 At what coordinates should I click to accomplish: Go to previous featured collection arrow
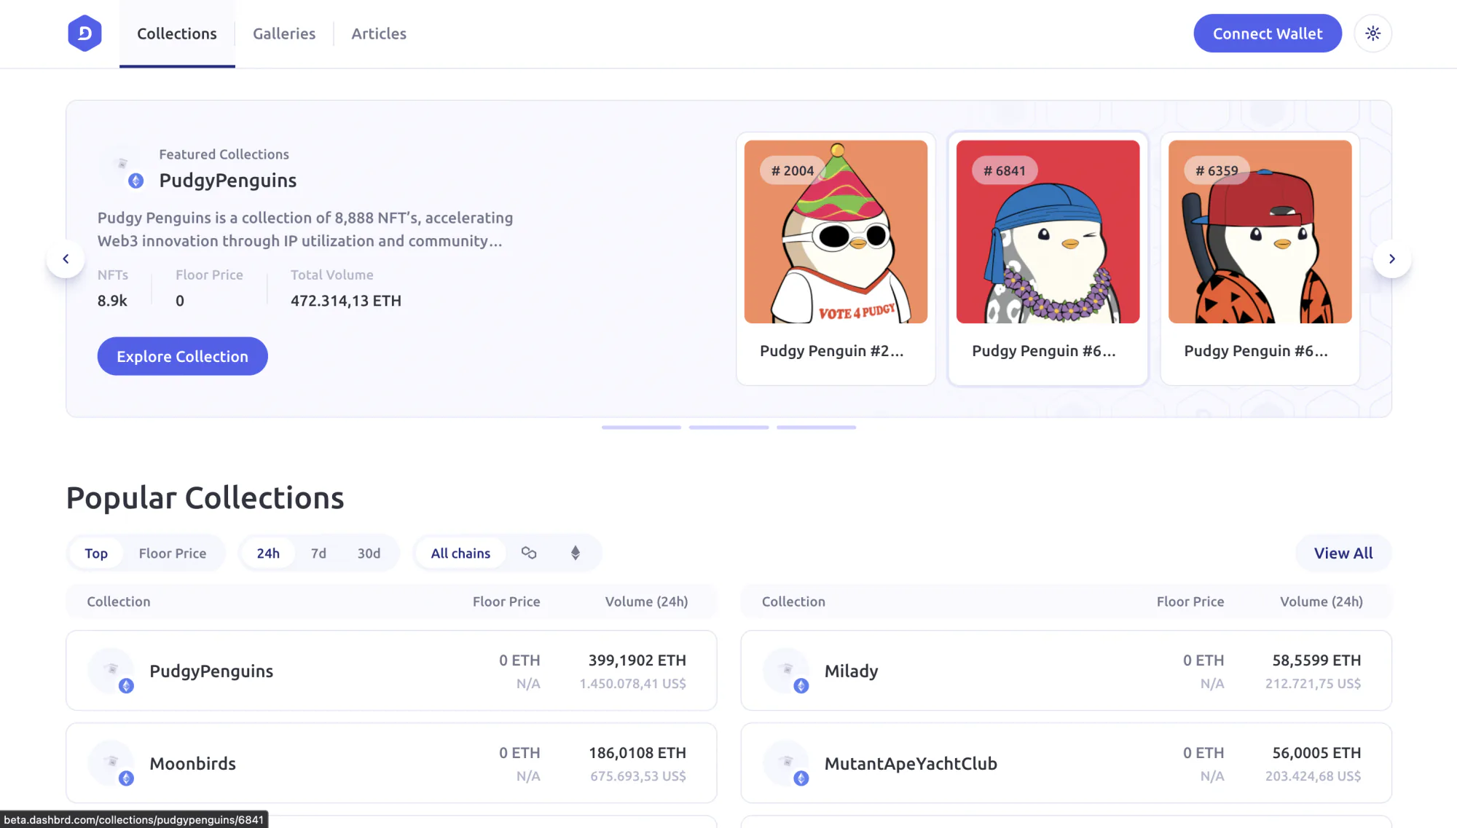tap(66, 259)
